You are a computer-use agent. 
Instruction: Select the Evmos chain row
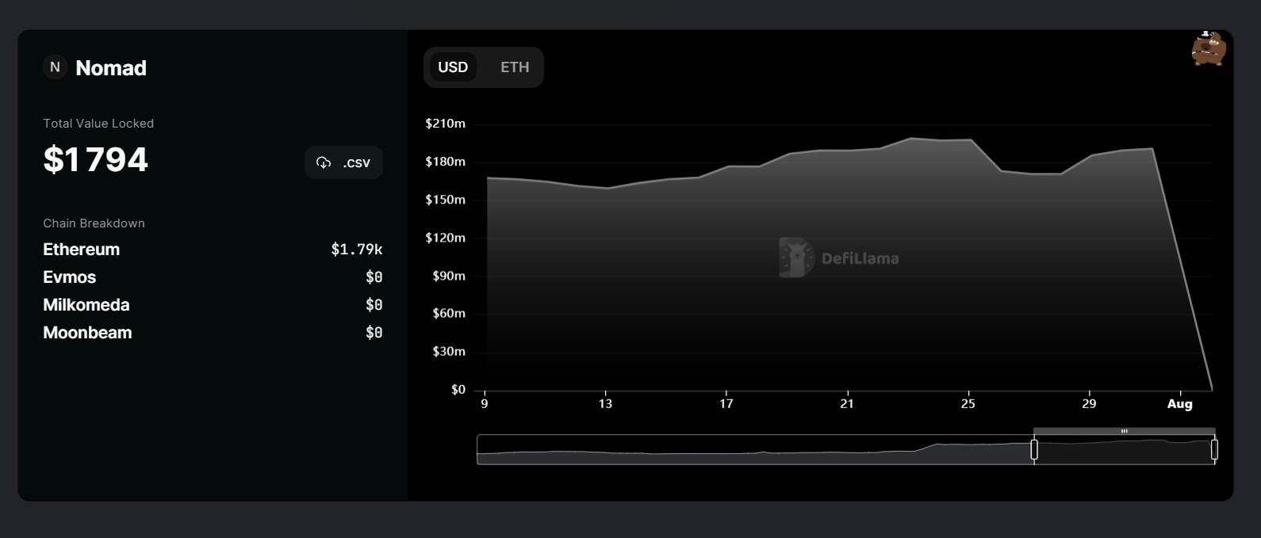pos(213,277)
